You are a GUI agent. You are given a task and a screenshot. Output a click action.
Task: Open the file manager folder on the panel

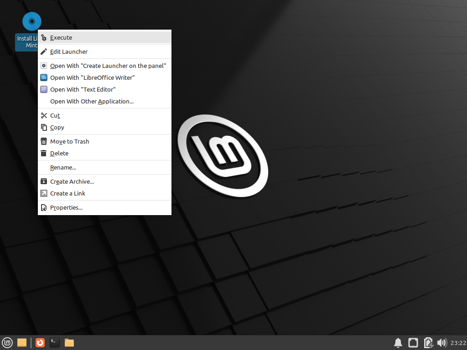69,343
